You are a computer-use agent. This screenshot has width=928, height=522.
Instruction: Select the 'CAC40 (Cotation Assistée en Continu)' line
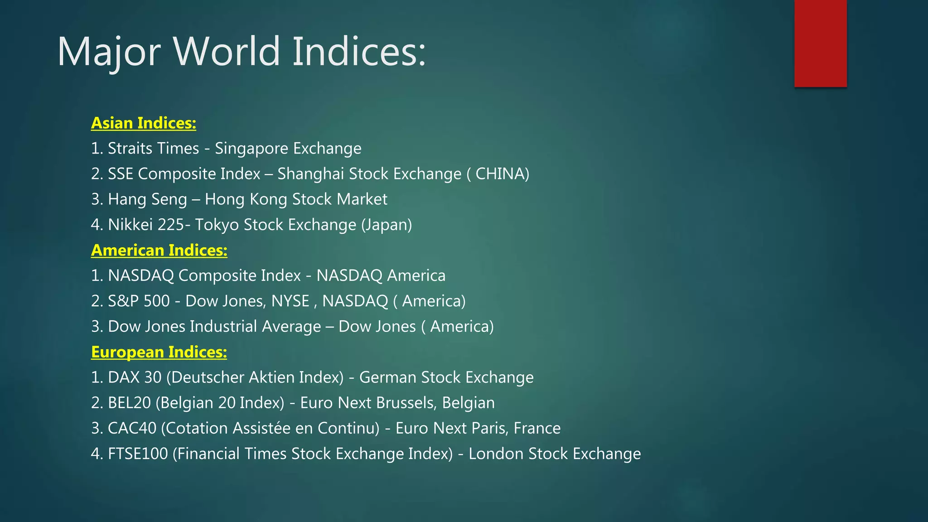[326, 428]
